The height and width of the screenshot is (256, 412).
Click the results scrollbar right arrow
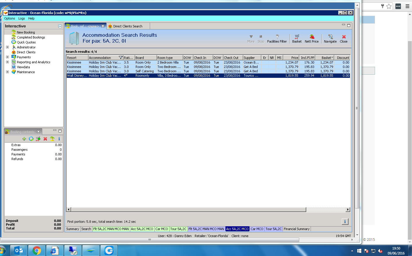348,210
